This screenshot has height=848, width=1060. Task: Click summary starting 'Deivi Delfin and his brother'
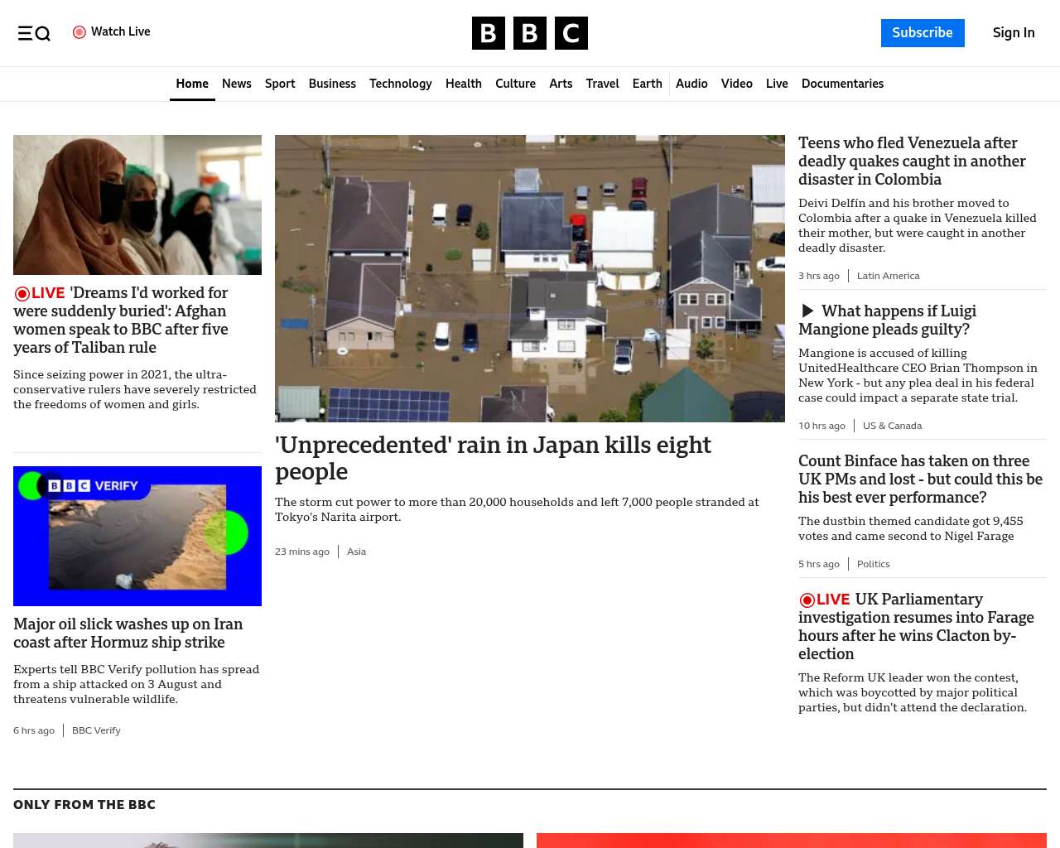(x=918, y=225)
